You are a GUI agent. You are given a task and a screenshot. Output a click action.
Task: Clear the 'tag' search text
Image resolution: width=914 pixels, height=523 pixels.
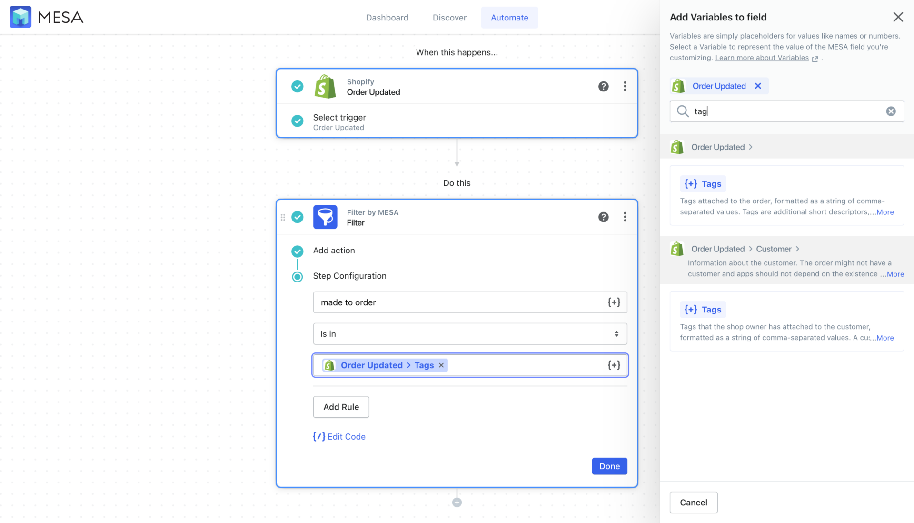891,111
